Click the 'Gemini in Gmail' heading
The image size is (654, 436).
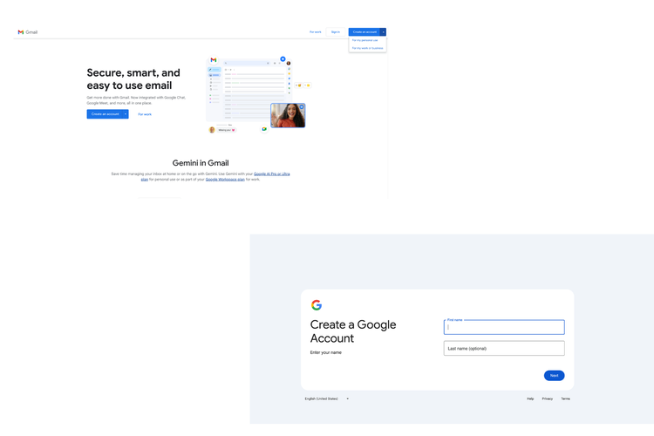[201, 163]
